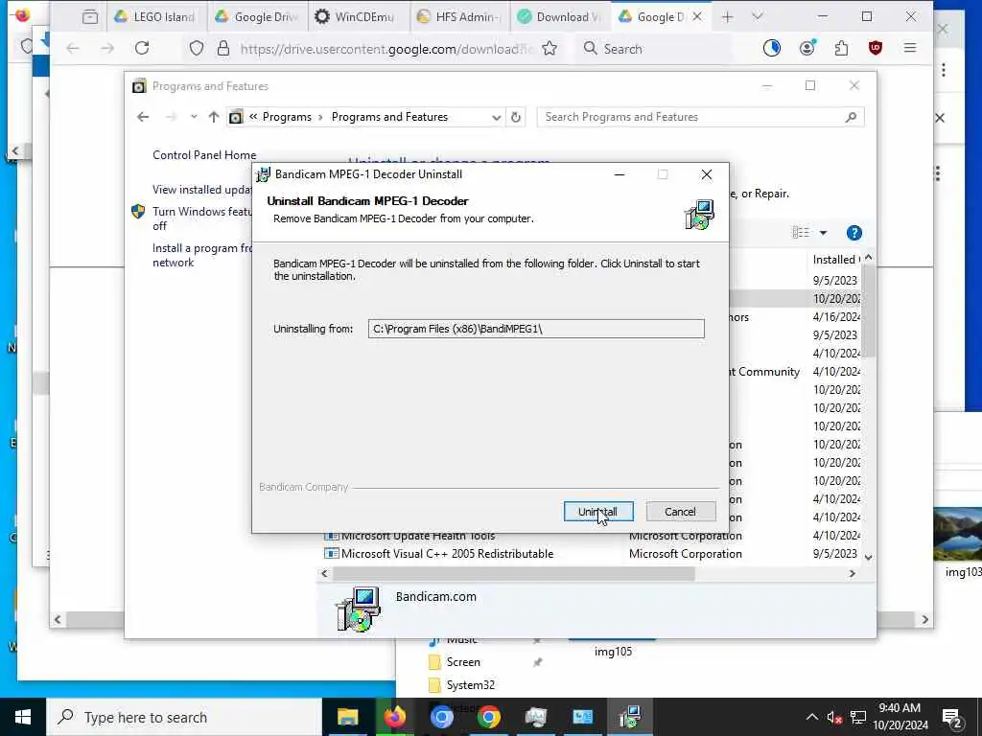Open Firefox View icon left of tabs
Viewport: 982px width, 736px height.
[90, 17]
